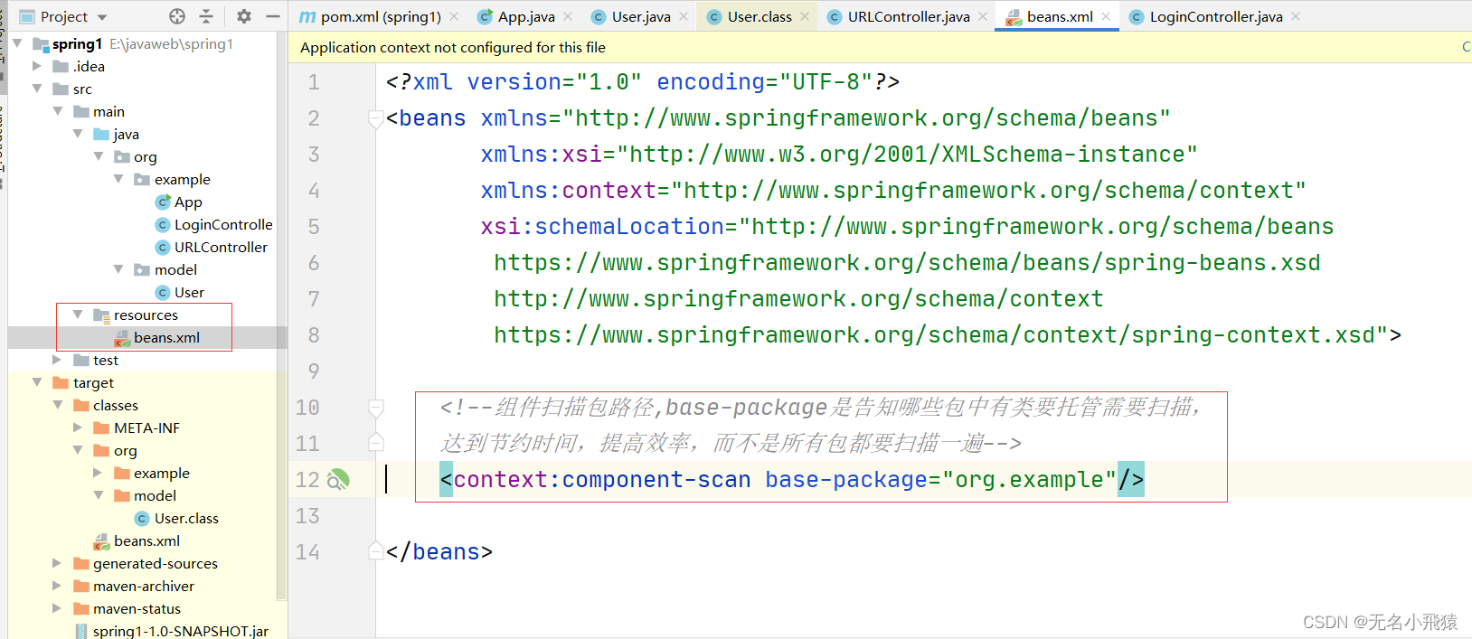
Task: Hide the Project panel with minus icon
Action: [x=272, y=16]
